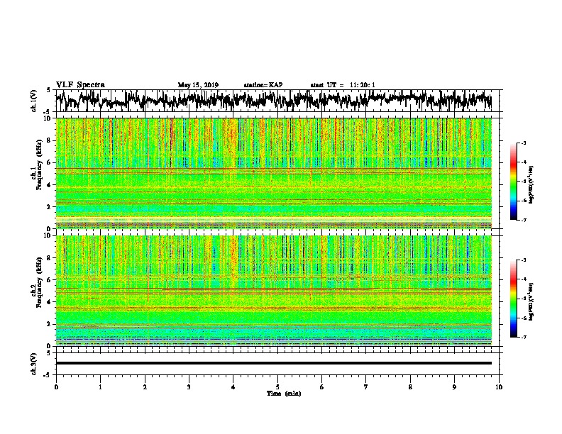Click the ch.1 spectrogram color scale bar
The height and width of the screenshot is (434, 562).
pos(513,182)
